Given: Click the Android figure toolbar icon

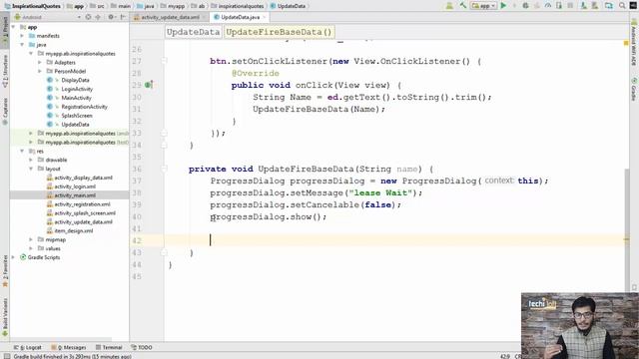Looking at the screenshot, I should (449, 6).
